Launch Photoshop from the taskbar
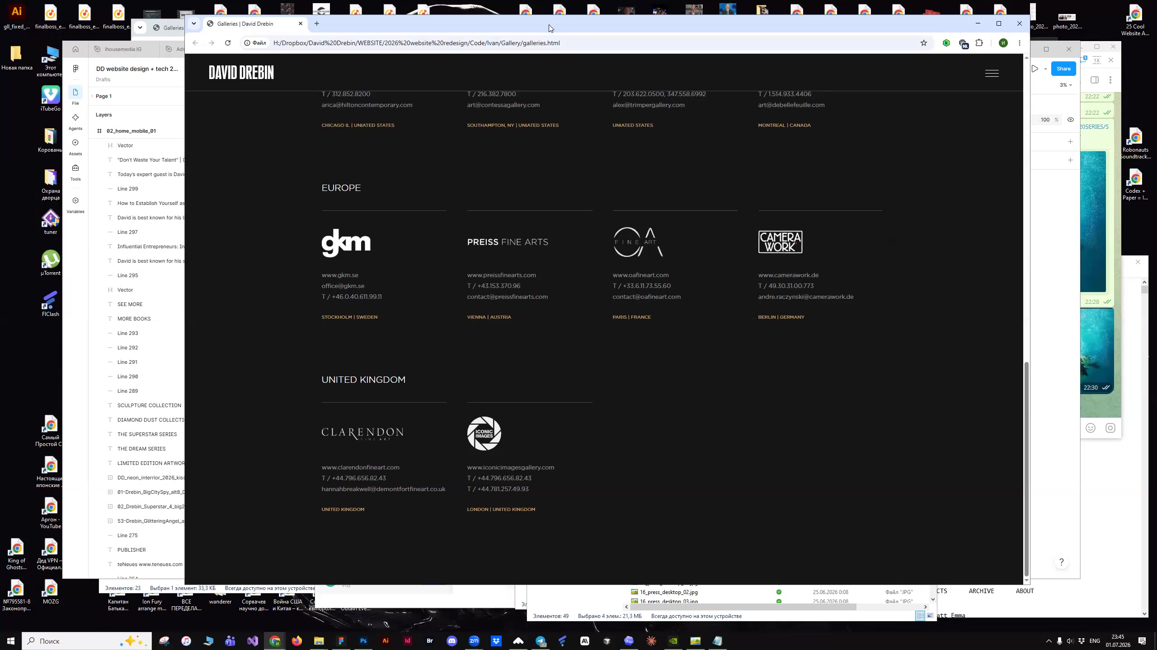 coord(363,641)
